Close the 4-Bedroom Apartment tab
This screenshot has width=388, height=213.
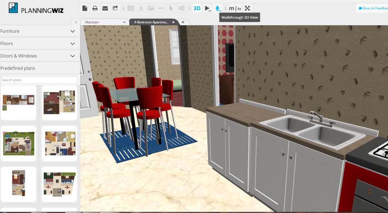tap(173, 22)
